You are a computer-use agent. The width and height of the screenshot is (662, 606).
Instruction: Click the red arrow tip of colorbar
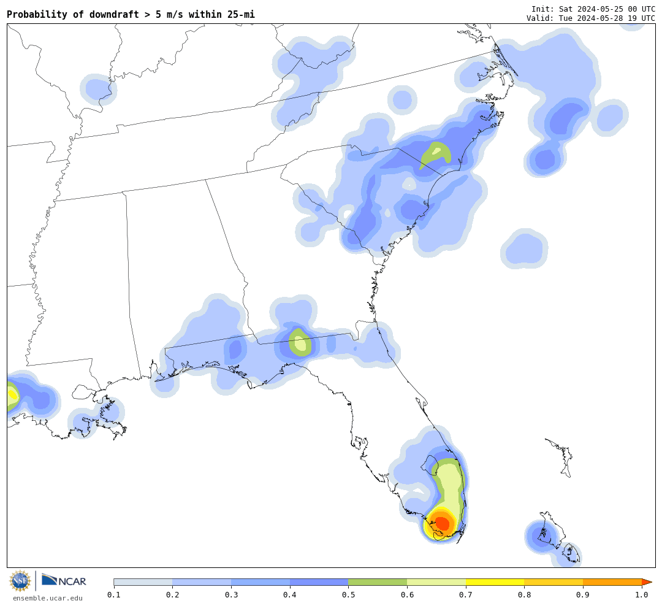pos(647,582)
